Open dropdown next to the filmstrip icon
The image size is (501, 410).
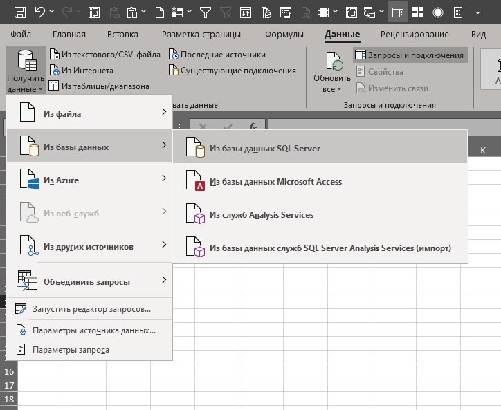click(335, 12)
